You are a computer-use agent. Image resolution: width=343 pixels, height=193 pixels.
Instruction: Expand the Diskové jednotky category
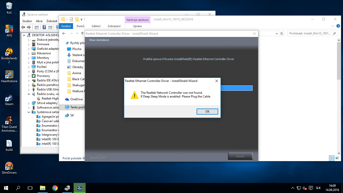29,39
